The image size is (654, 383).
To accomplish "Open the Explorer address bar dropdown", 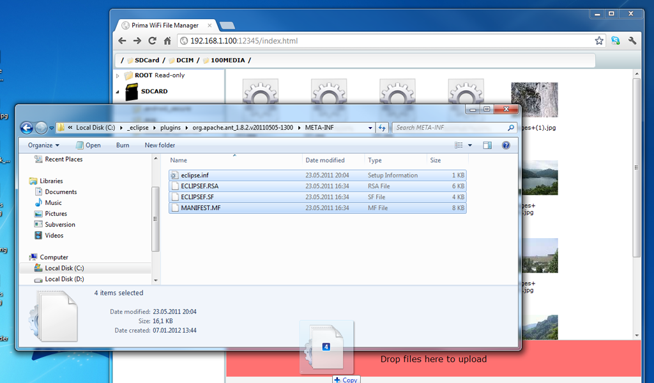I will 370,127.
